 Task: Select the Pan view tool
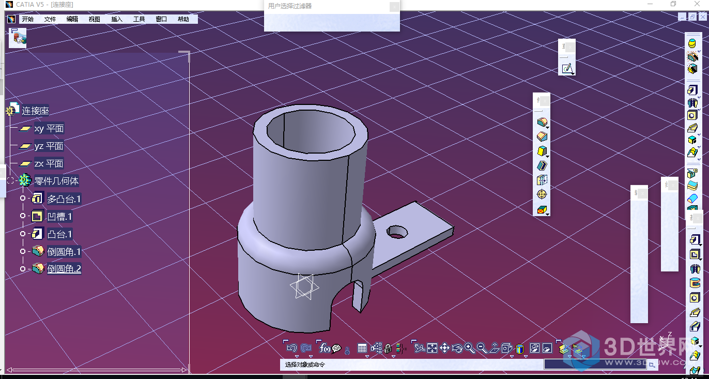[444, 348]
